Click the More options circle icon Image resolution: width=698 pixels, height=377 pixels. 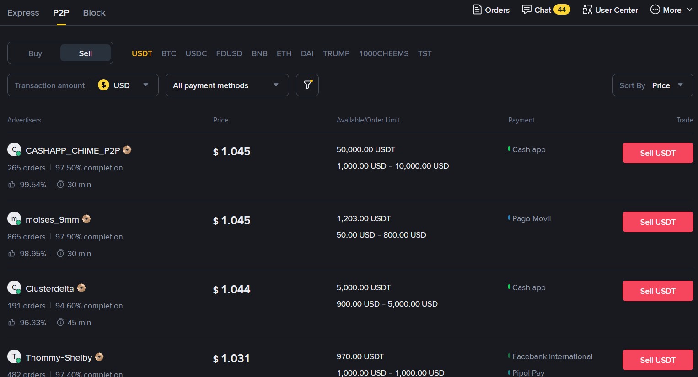655,10
